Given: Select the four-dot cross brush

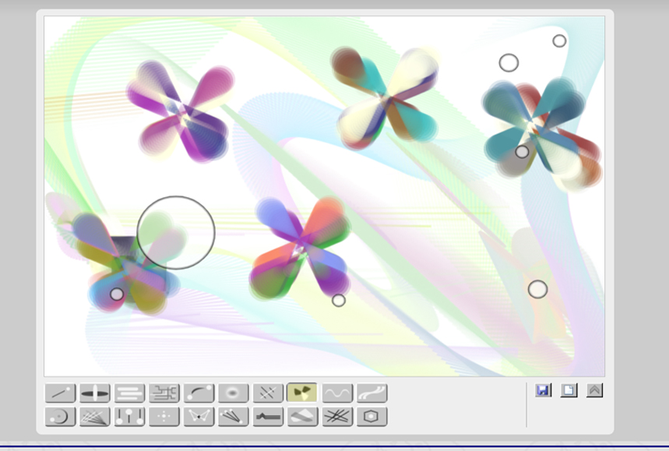Looking at the screenshot, I should click(164, 417).
